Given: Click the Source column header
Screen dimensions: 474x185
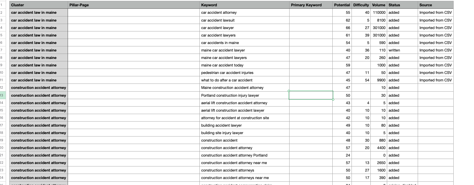Looking at the screenshot, I should (x=435, y=5).
